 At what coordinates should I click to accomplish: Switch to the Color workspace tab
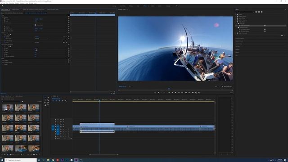[138, 6]
